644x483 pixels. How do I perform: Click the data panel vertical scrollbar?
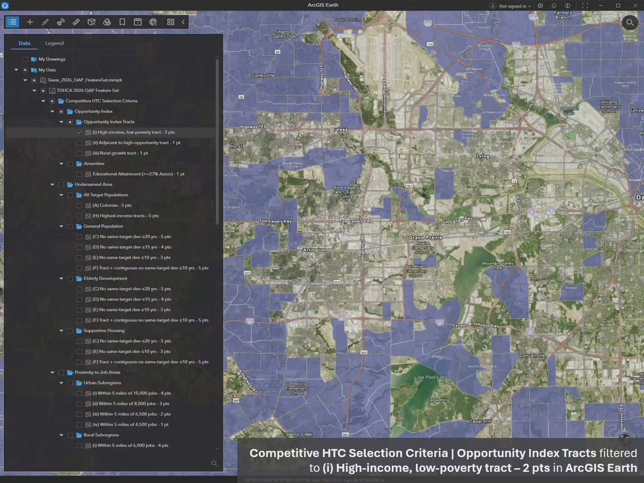(217, 141)
